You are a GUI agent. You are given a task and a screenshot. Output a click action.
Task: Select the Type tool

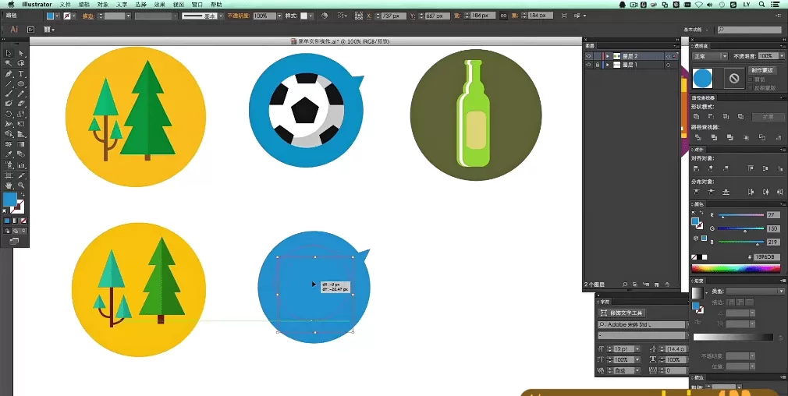(x=21, y=74)
